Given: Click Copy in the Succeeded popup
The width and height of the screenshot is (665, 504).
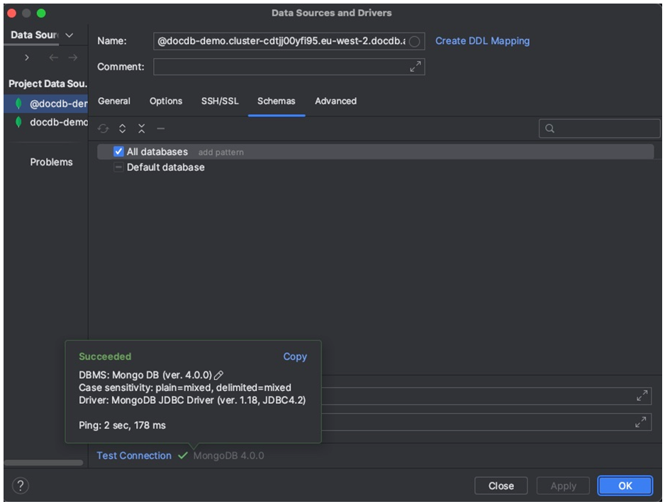Looking at the screenshot, I should coord(295,356).
